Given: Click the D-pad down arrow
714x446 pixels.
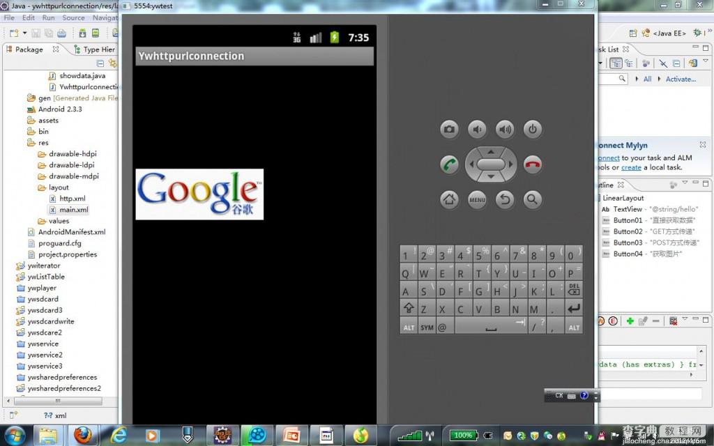Looking at the screenshot, I should click(491, 176).
